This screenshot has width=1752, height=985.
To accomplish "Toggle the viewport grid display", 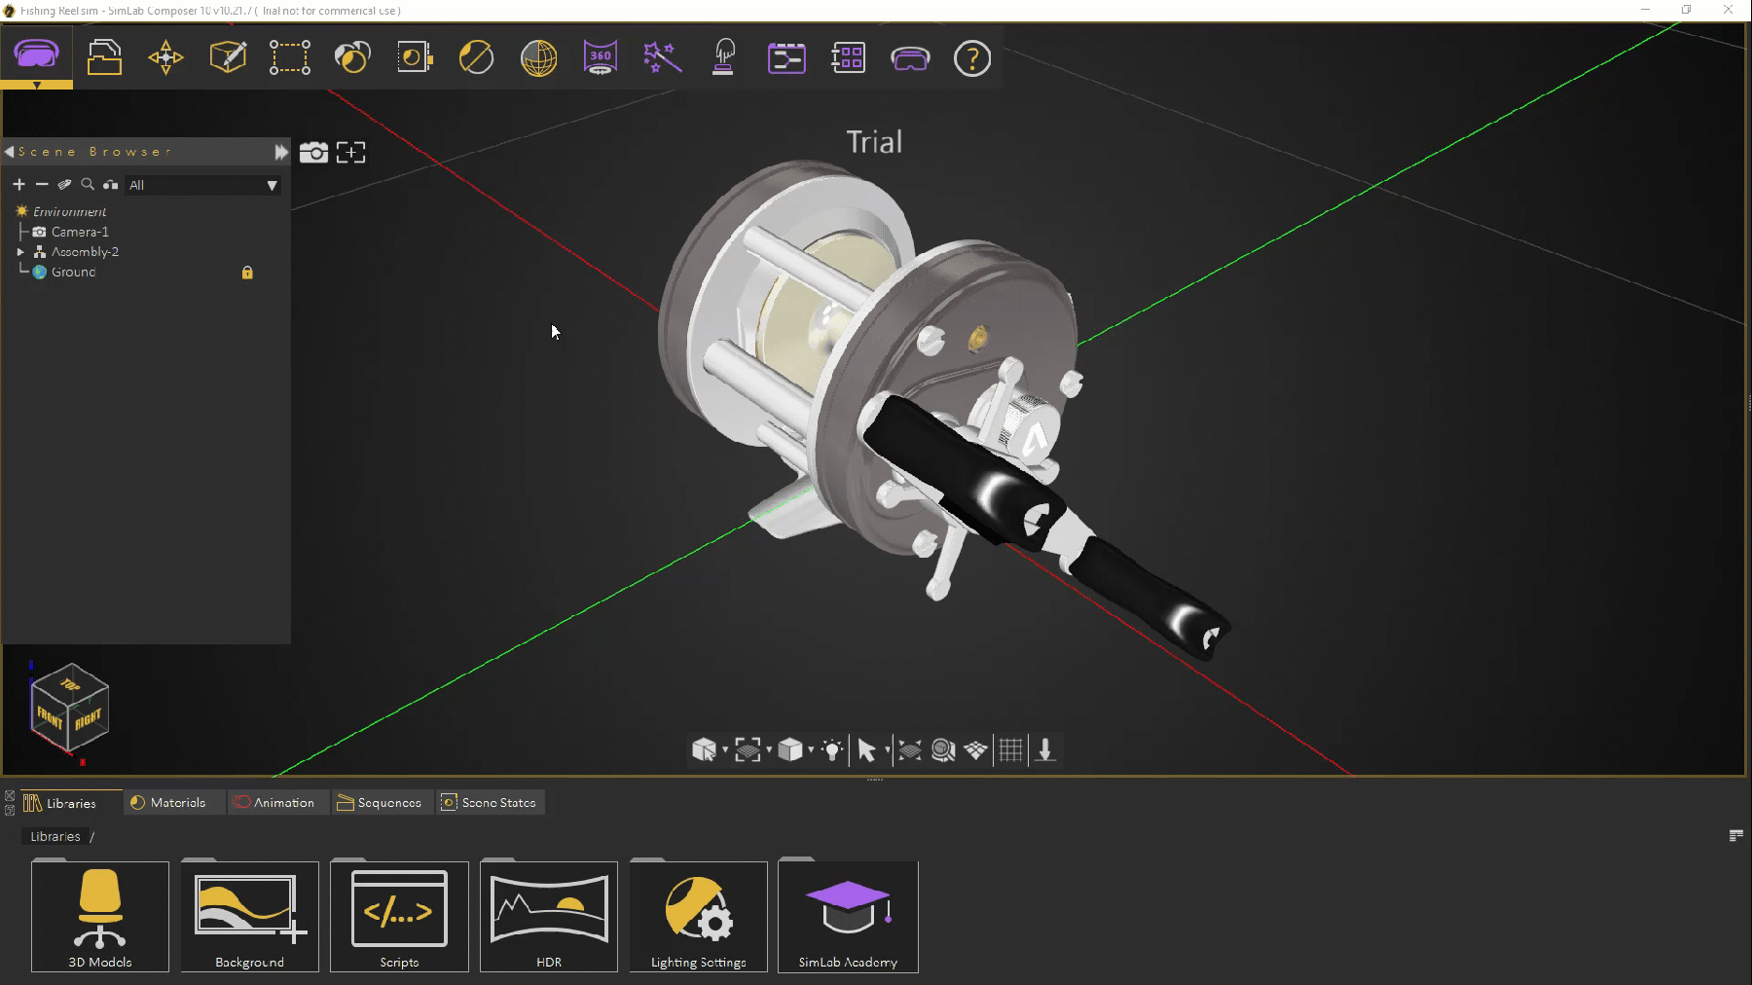I will [1010, 749].
